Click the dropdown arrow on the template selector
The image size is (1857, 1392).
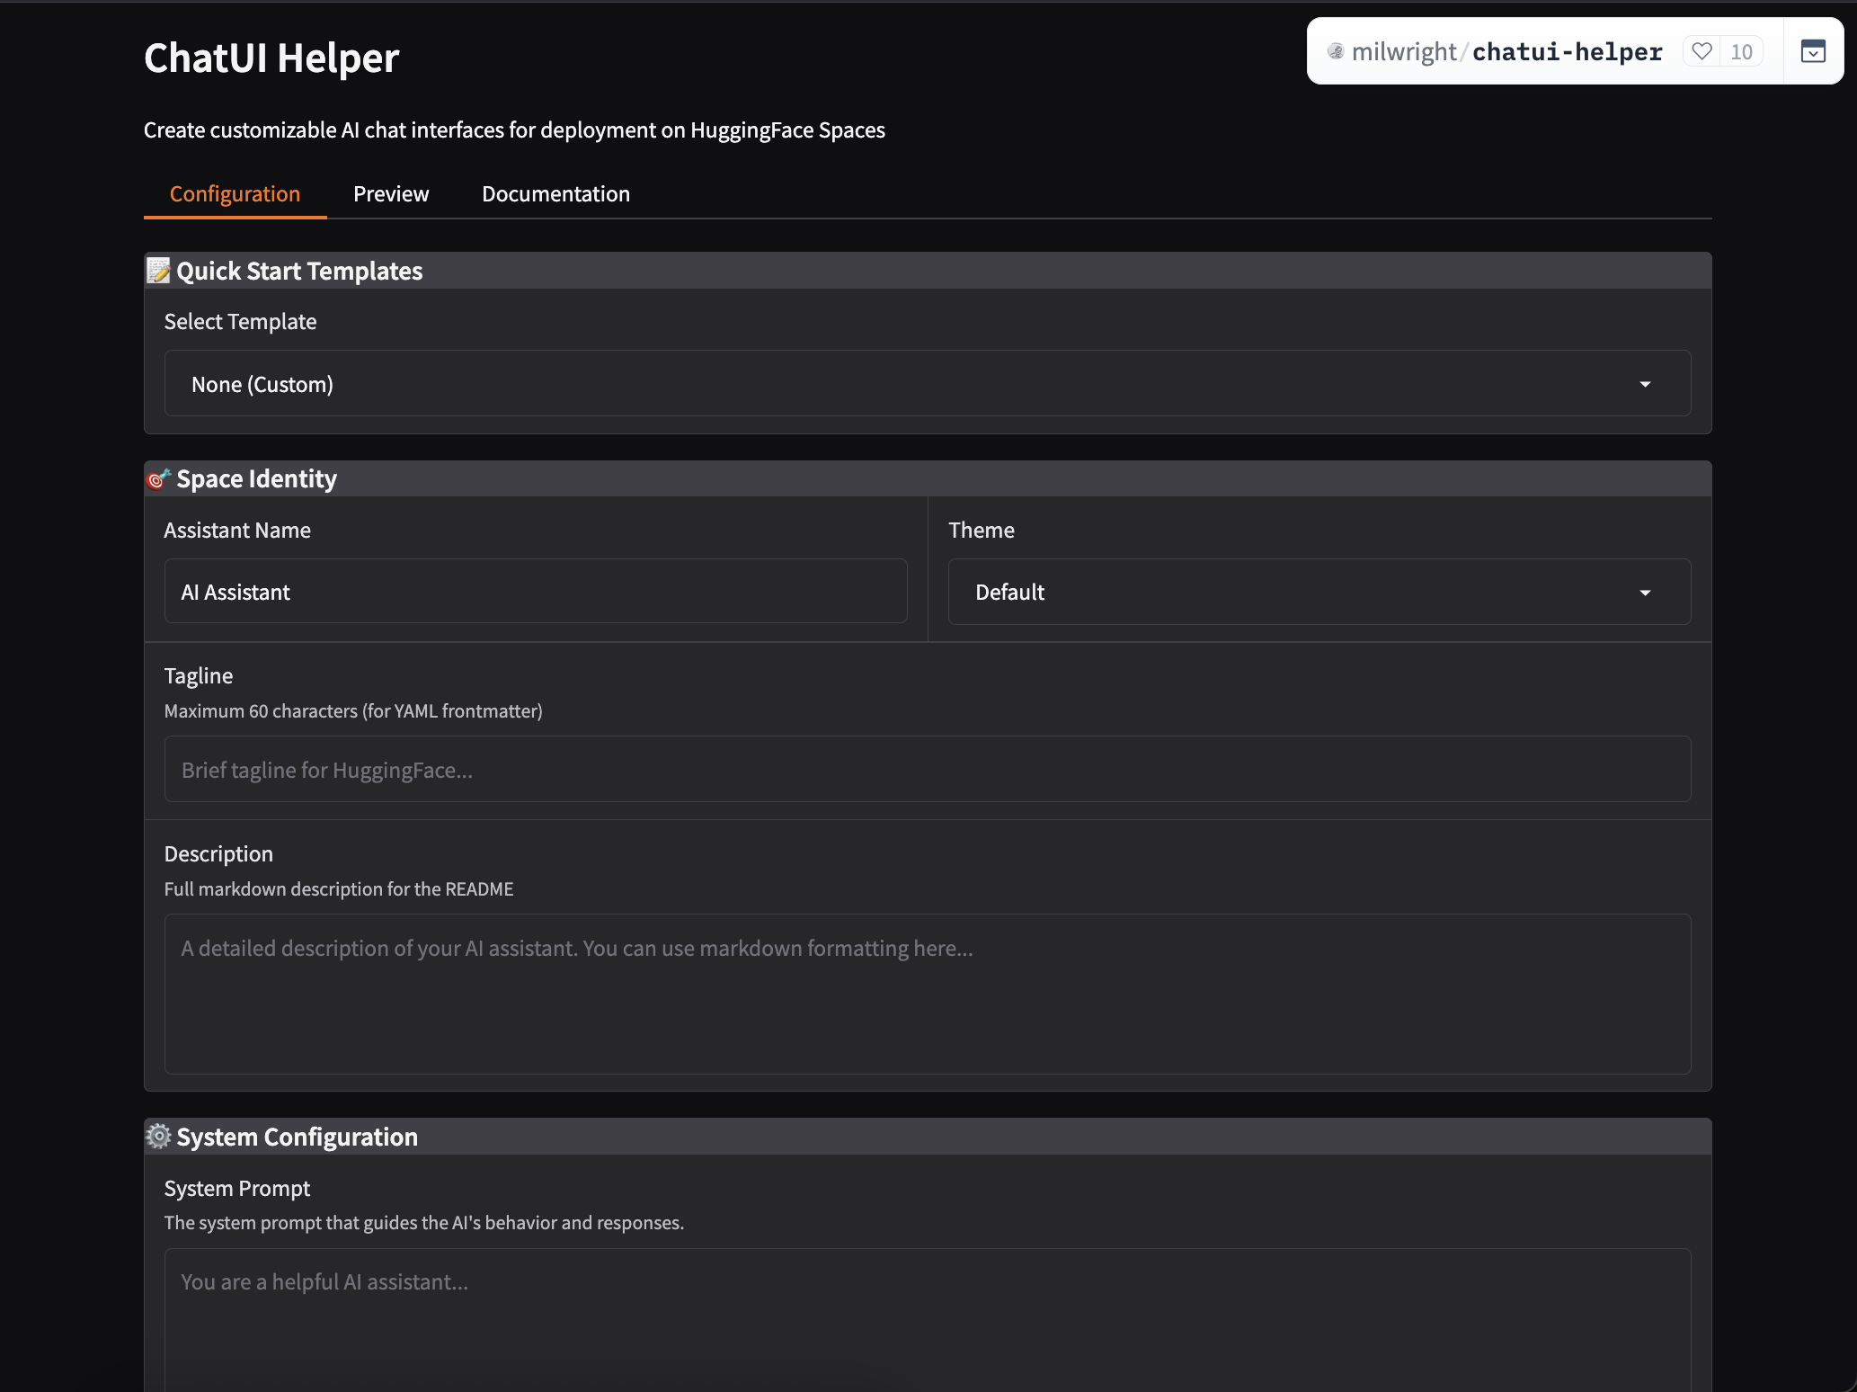pos(1645,384)
